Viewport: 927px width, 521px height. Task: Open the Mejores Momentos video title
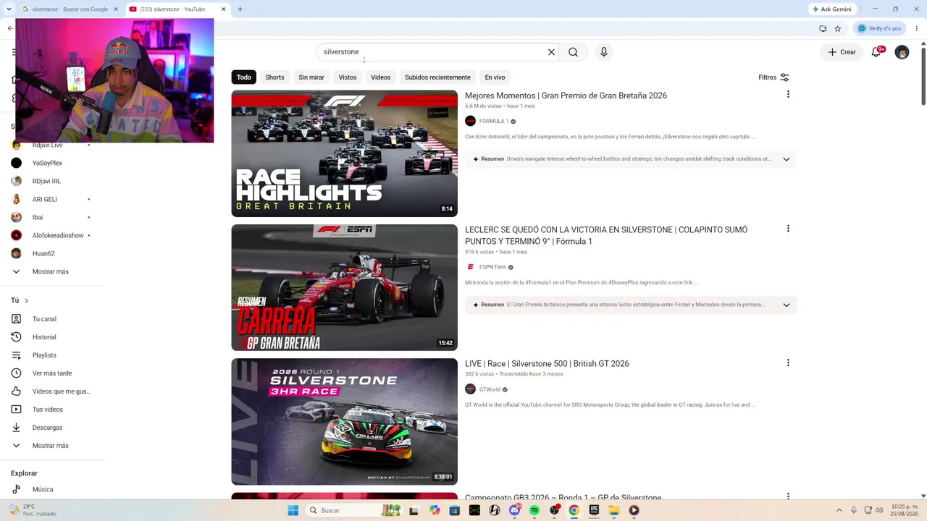(x=566, y=96)
